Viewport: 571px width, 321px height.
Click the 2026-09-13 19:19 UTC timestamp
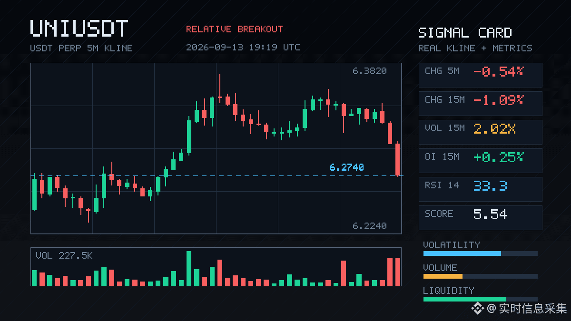tap(243, 47)
